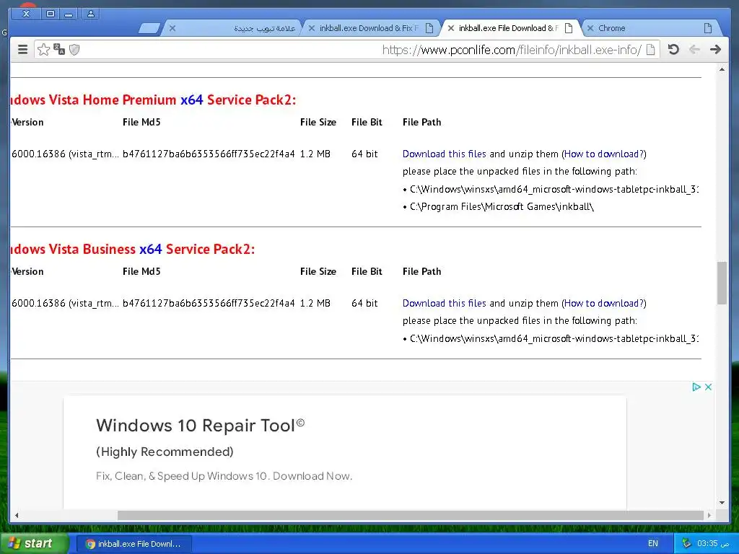Switch to the Chrome tab
Screen dimensions: 739x554
click(652, 28)
